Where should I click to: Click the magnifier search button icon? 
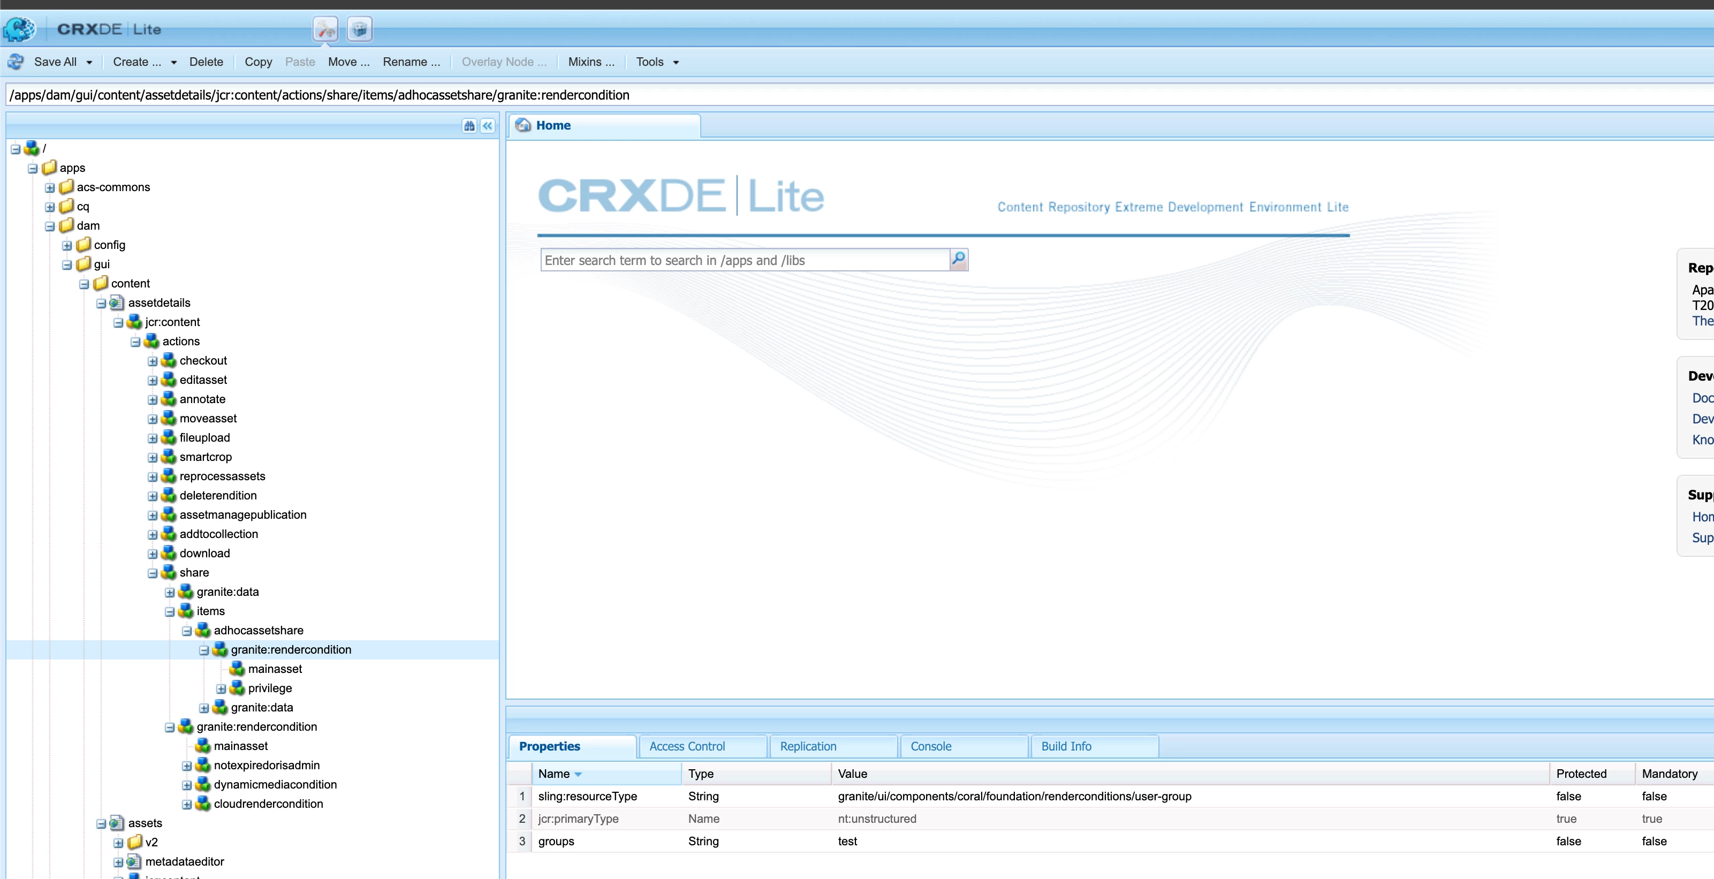tap(958, 259)
